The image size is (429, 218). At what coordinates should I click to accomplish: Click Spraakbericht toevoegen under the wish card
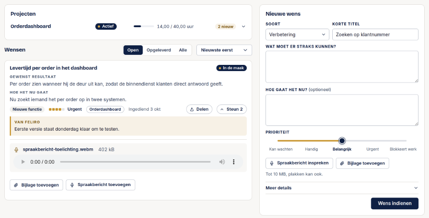[101, 185]
